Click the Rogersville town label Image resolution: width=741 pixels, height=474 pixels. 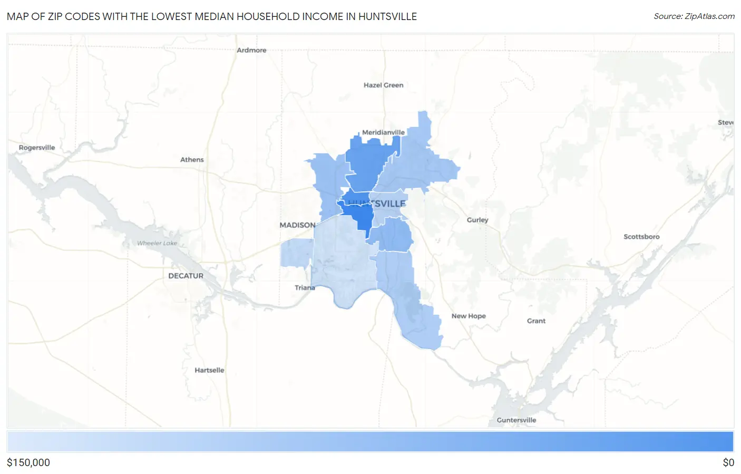37,148
